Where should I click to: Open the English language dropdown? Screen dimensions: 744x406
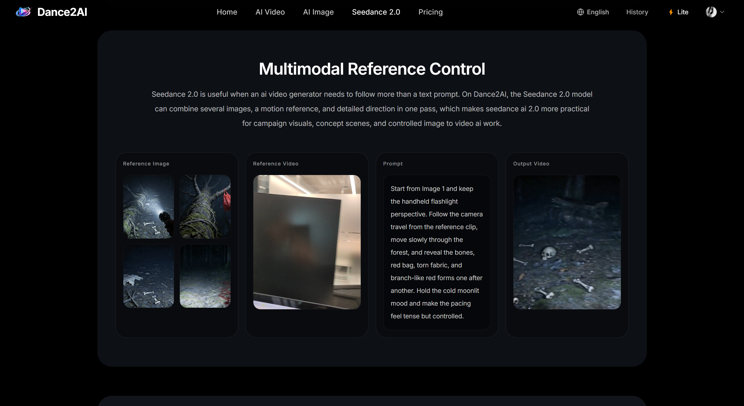(x=592, y=12)
